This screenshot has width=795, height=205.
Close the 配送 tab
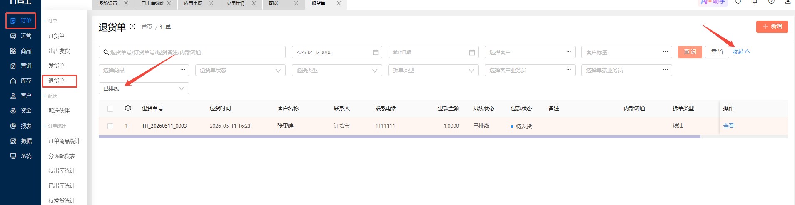(x=296, y=3)
